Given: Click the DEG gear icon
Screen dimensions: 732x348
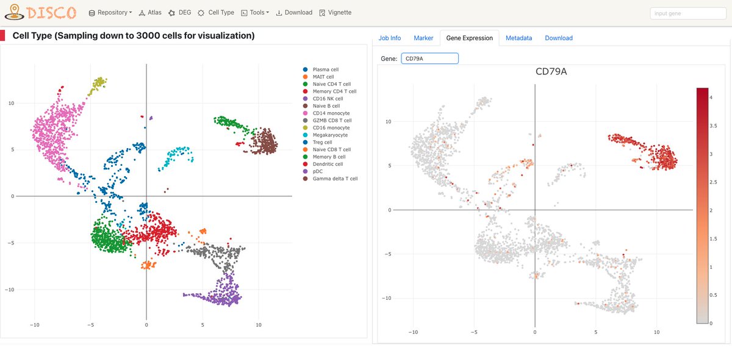Looking at the screenshot, I should click(x=171, y=13).
